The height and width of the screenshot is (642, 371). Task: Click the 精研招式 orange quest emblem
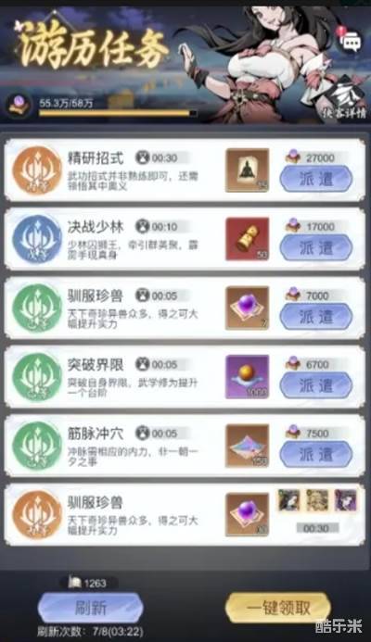pos(37,170)
